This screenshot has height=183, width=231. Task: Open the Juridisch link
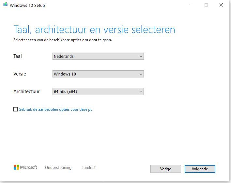89,168
